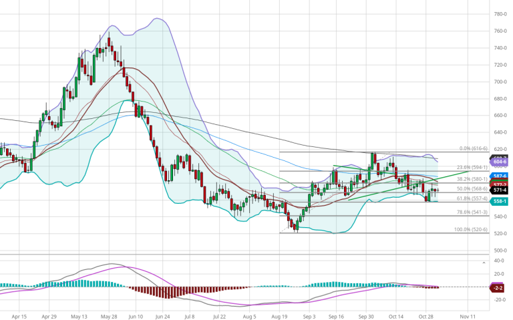Image resolution: width=513 pixels, height=320 pixels.
Task: Select the teal 558-1 lower band price tag
Action: [500, 201]
